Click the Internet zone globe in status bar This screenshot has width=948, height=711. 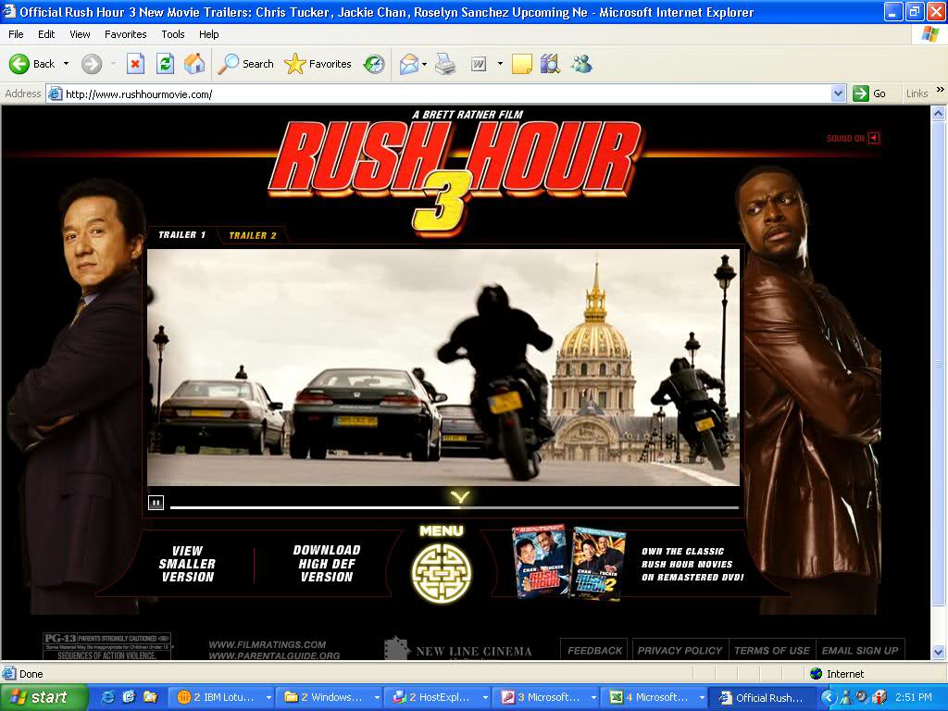(x=817, y=674)
